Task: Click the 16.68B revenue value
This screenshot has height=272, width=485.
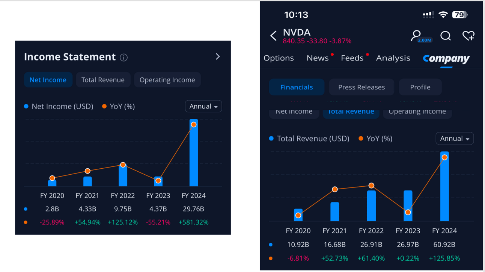Action: pos(335,245)
